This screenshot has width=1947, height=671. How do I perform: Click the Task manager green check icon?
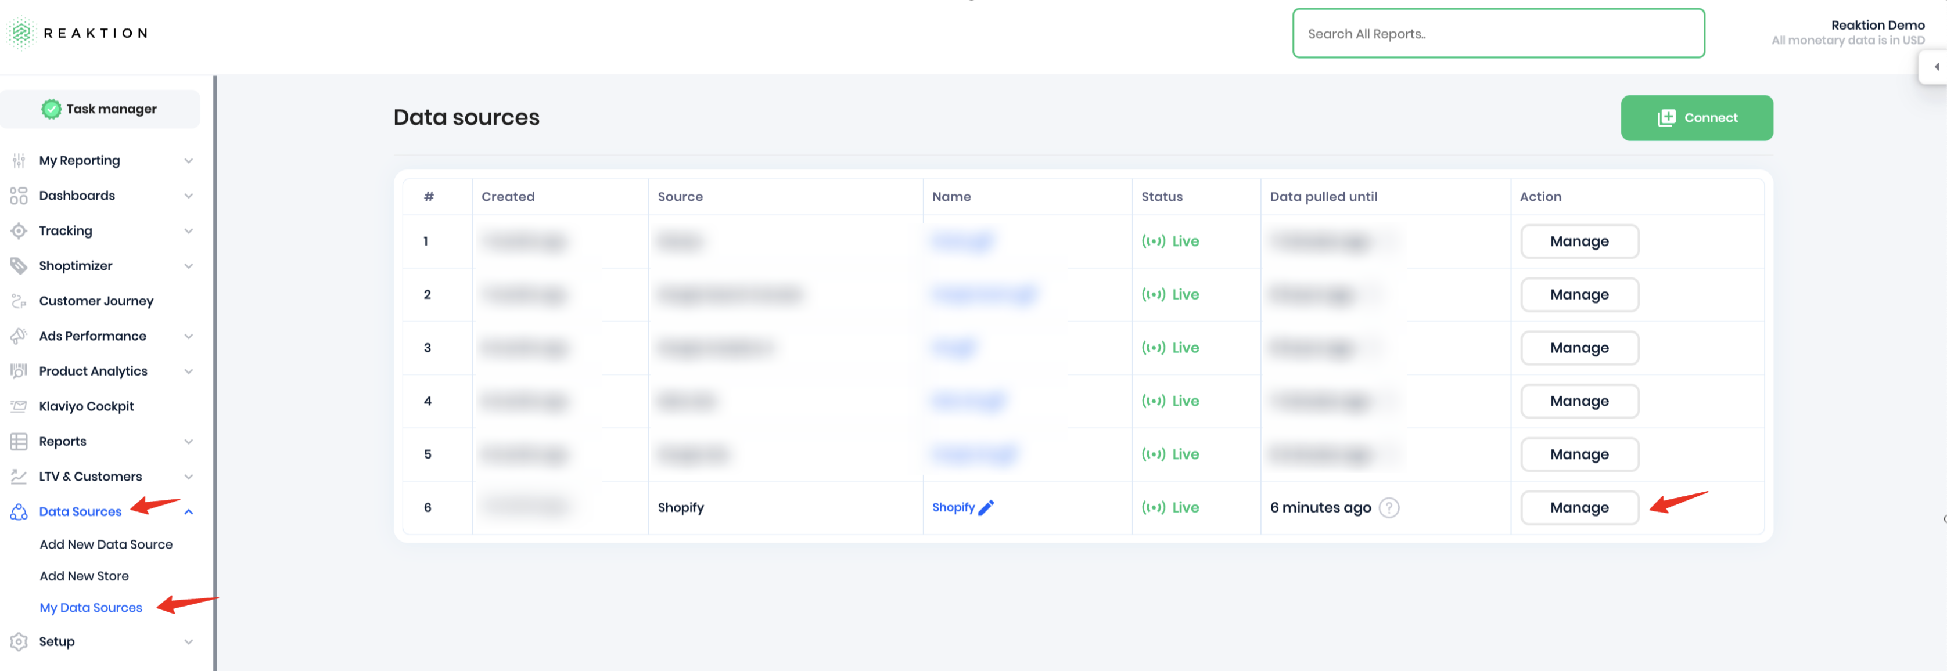[x=51, y=109]
